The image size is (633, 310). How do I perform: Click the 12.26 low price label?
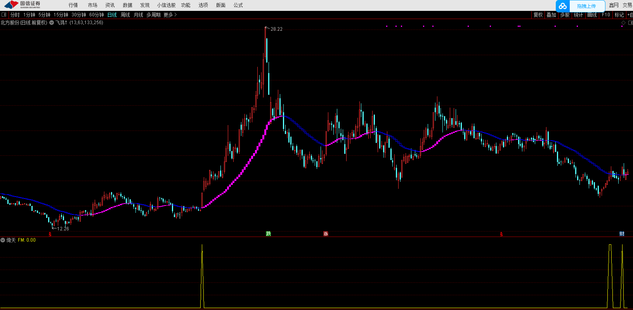tap(63, 229)
